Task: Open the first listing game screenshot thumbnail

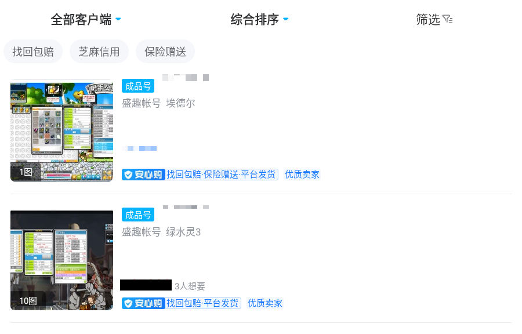Action: [61, 130]
